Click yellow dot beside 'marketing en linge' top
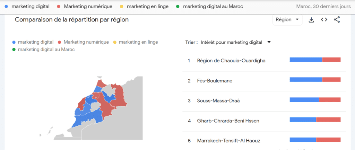Viewport: 355px width, 150px height. (122, 7)
